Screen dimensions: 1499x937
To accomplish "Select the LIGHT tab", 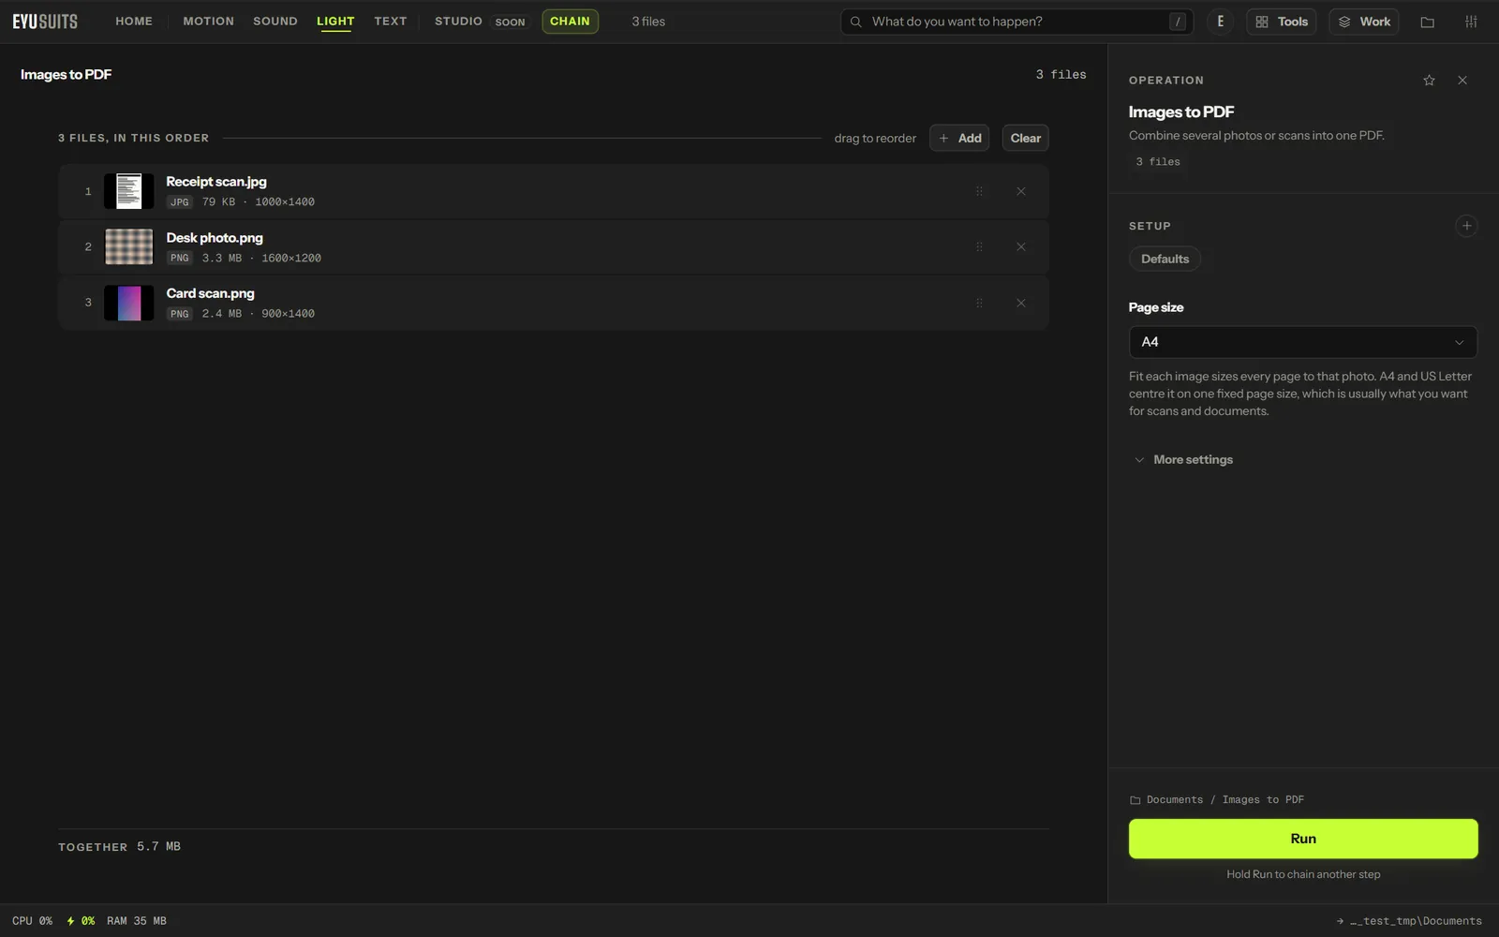I will 335,22.
